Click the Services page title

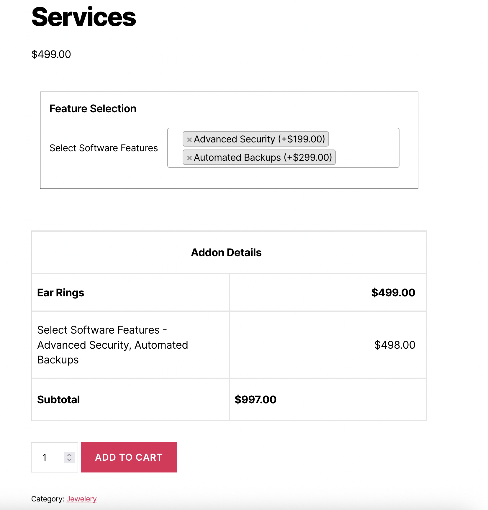(83, 17)
